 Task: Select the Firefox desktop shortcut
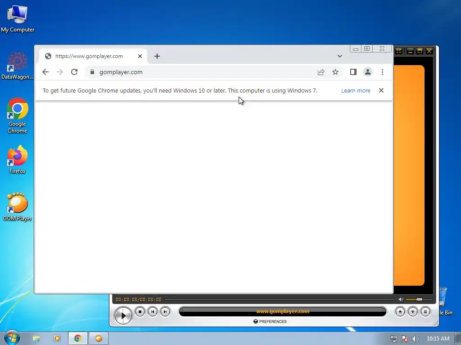click(18, 159)
